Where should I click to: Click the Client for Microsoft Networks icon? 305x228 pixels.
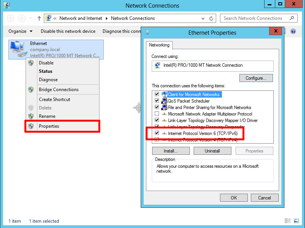click(x=164, y=94)
